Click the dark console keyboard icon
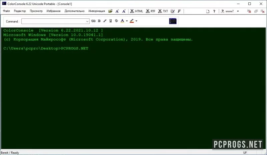Viewport: 267px width, 155px height. pyautogui.click(x=173, y=21)
